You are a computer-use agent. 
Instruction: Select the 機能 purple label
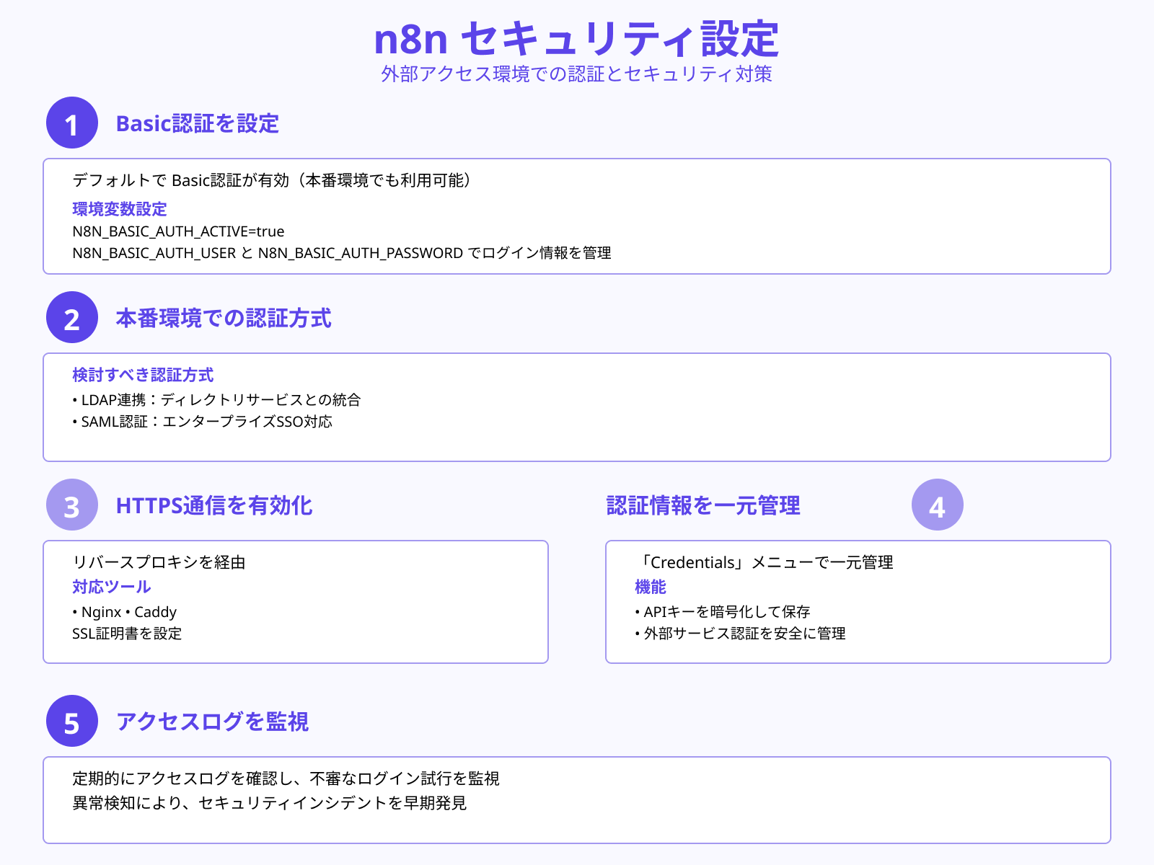650,587
